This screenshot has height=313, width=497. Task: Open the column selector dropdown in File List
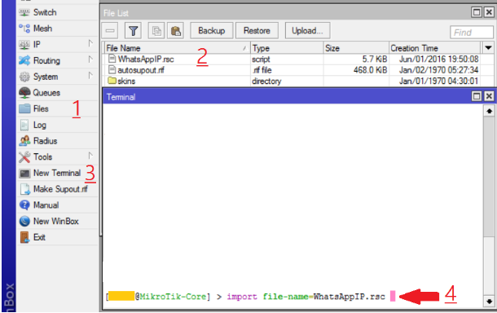[488, 48]
